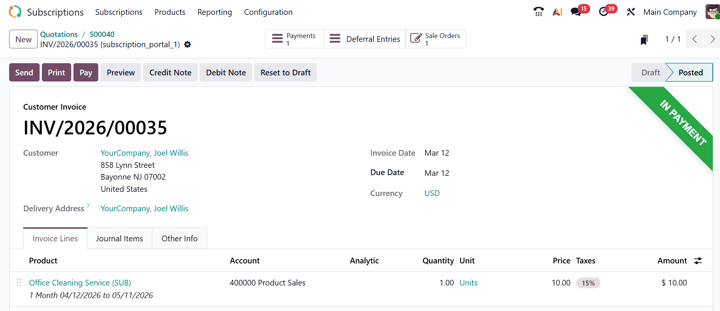Open the S00040 breadcrumb link
The image size is (720, 311).
coord(102,34)
